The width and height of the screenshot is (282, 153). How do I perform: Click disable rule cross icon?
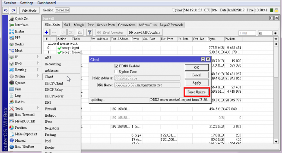tap(71, 32)
